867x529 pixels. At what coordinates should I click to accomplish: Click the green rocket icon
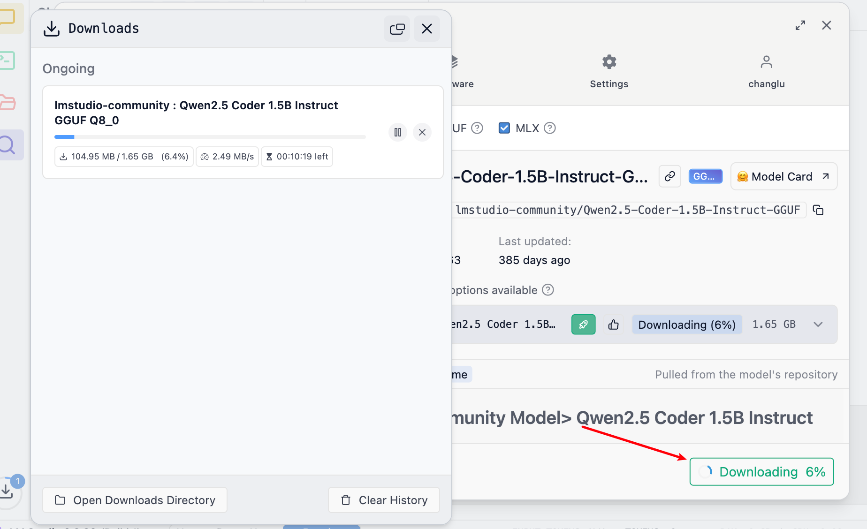[584, 325]
